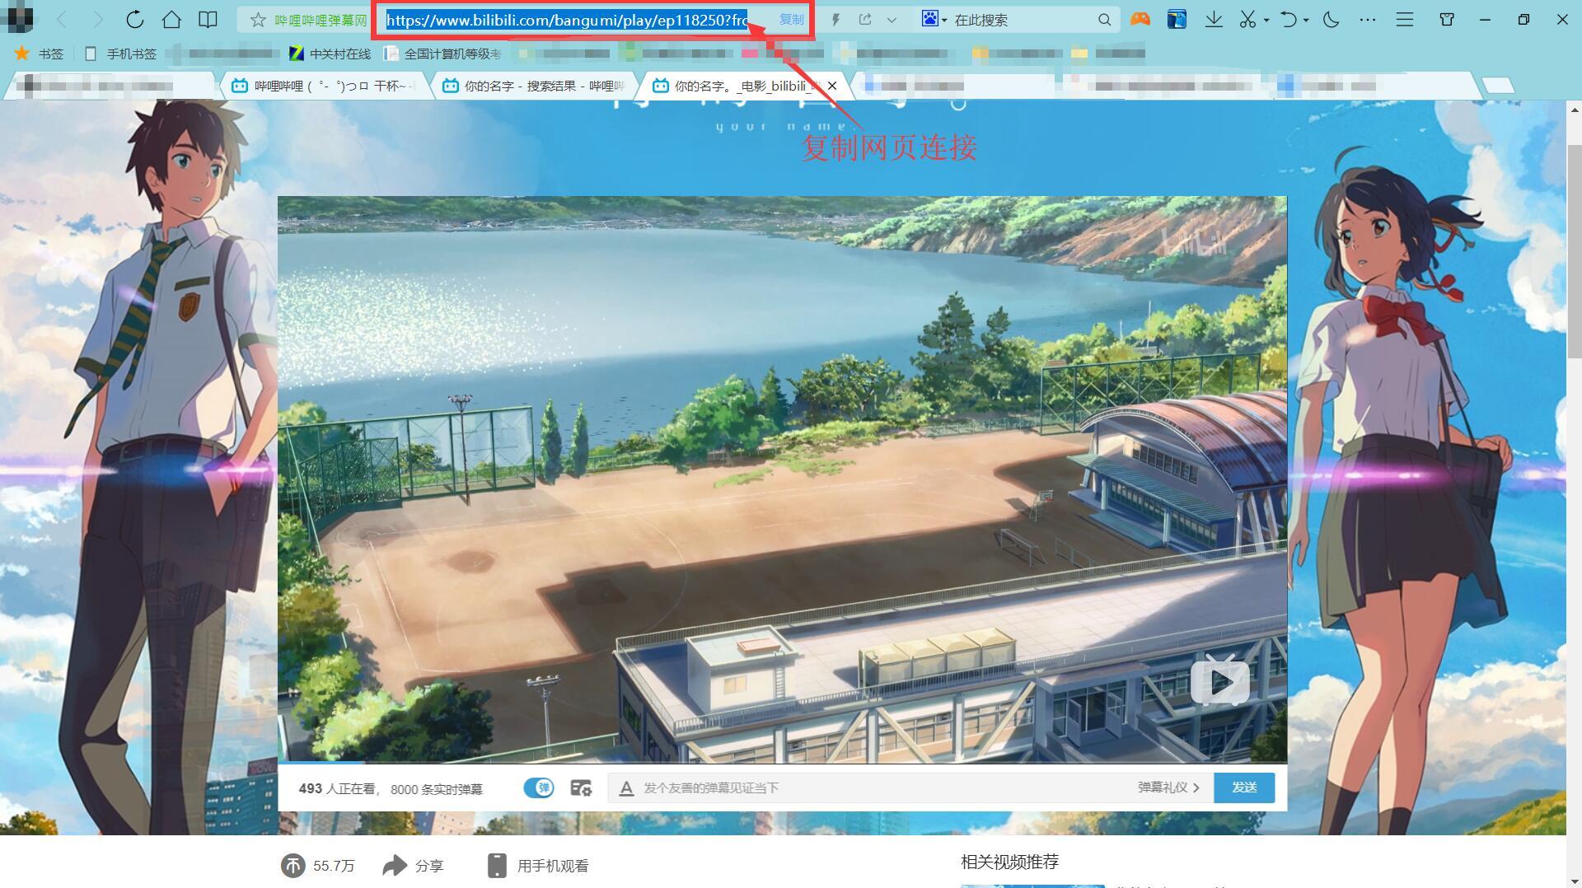This screenshot has width=1582, height=888.
Task: Open the 书签 bookmarks star
Action: click(x=39, y=54)
